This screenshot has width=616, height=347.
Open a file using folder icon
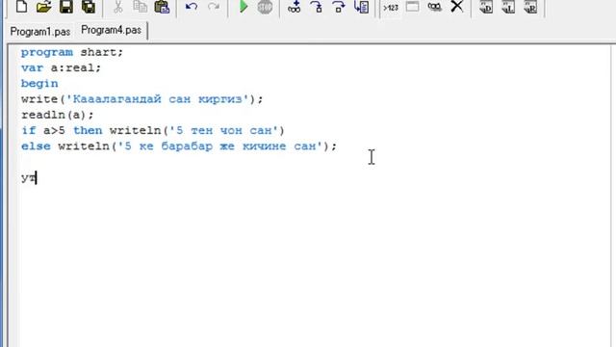point(43,7)
